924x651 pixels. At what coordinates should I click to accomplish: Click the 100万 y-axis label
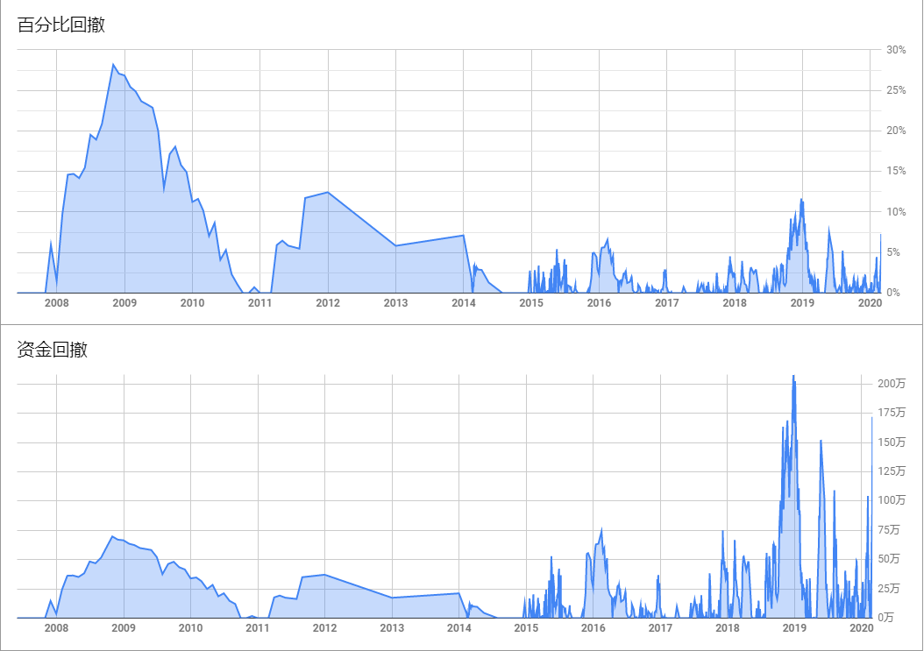point(892,500)
